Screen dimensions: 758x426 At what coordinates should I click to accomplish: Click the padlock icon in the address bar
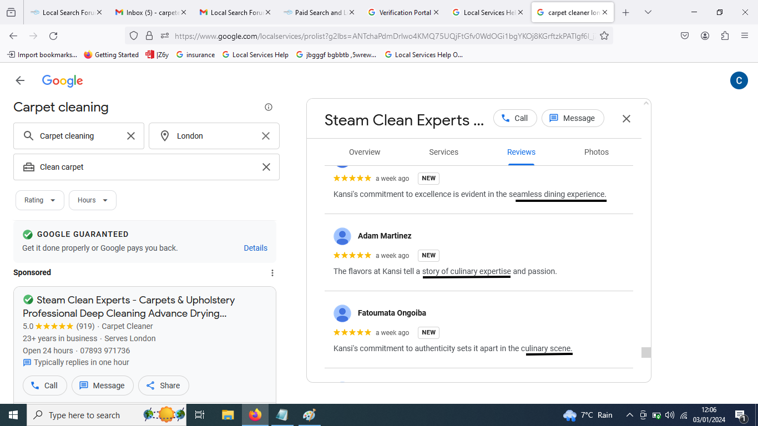pyautogui.click(x=149, y=35)
